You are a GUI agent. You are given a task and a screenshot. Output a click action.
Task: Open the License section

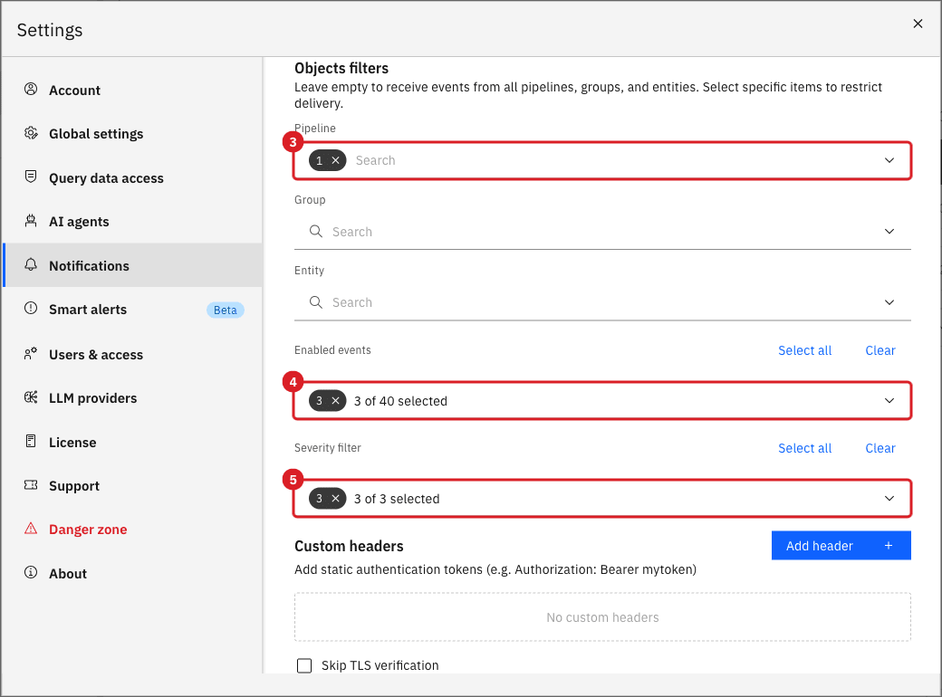coord(133,442)
